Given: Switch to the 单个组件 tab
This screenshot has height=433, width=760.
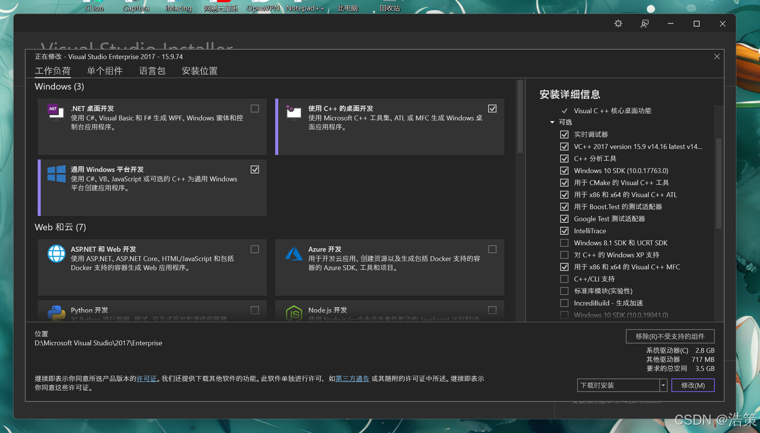Looking at the screenshot, I should (104, 71).
